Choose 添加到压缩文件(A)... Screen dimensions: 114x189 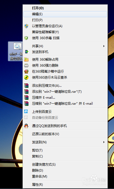(x=65, y=86)
